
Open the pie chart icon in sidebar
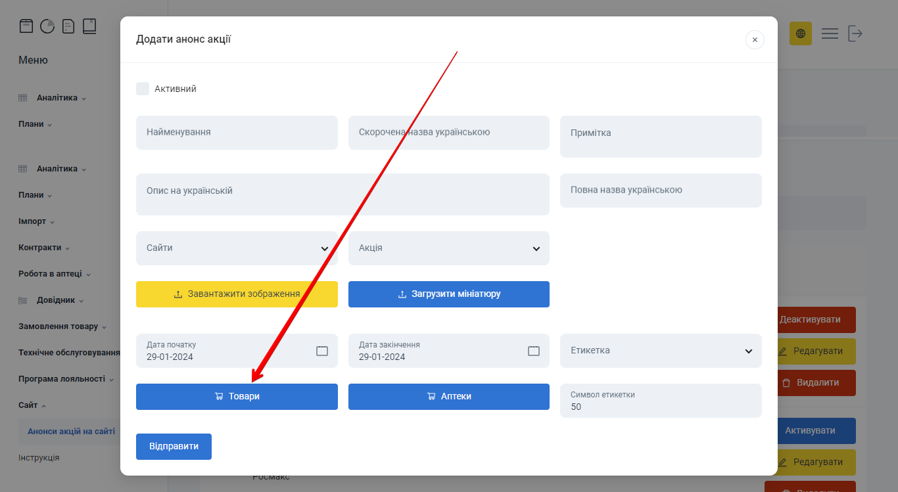(x=47, y=26)
